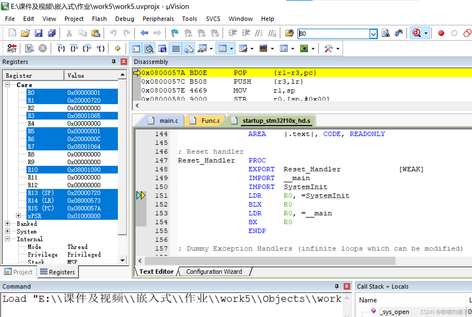Open the Memory windows dropdown arrow
This screenshot has width=472, height=317.
tap(232, 49)
